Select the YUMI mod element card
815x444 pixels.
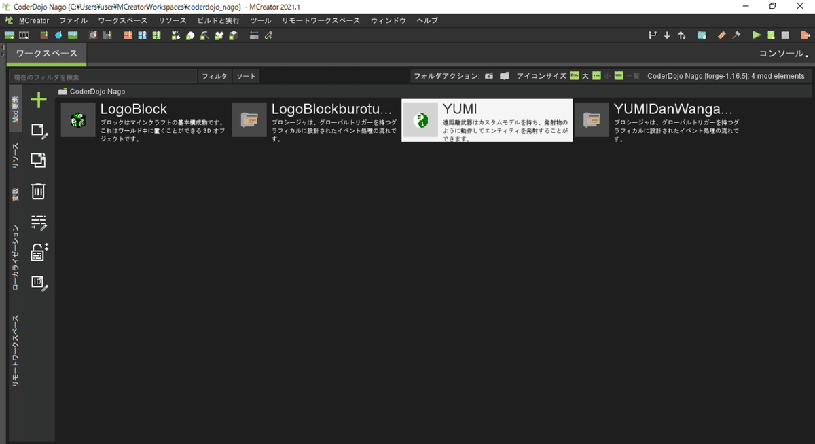coord(488,119)
